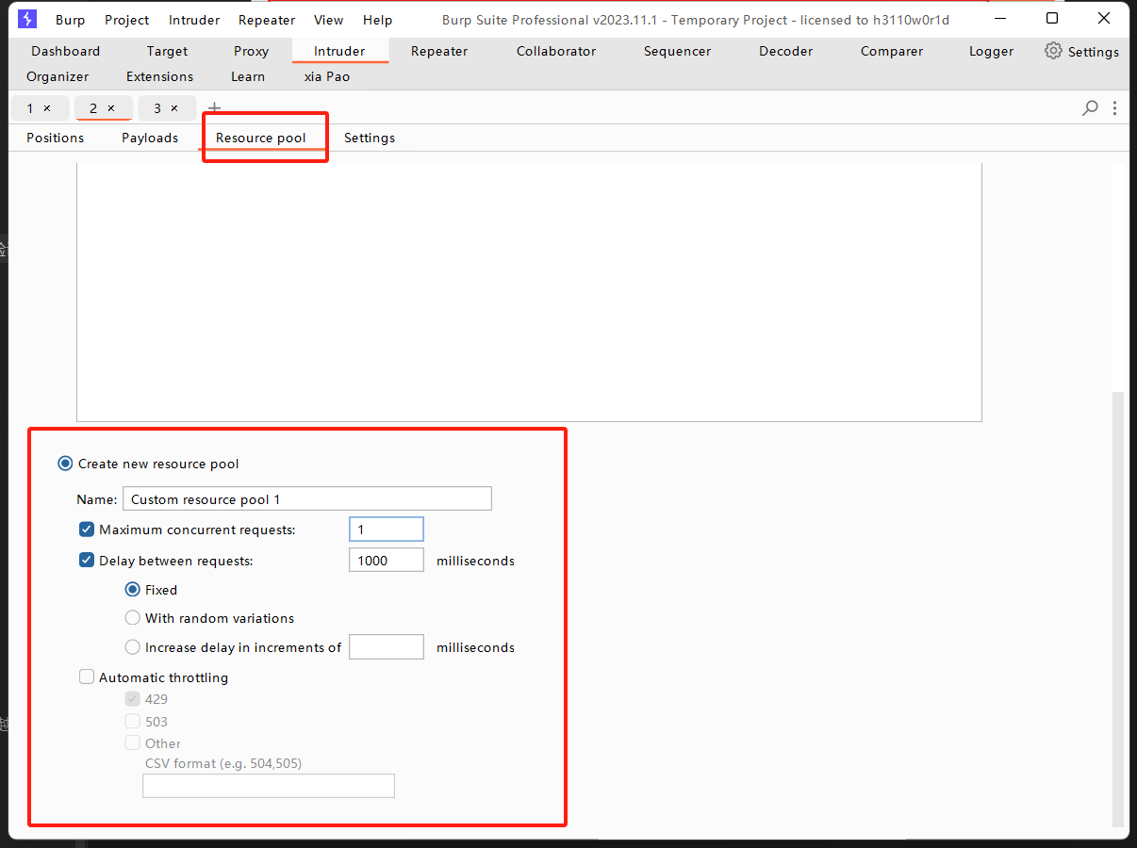Select the Fixed delay option

pos(133,590)
